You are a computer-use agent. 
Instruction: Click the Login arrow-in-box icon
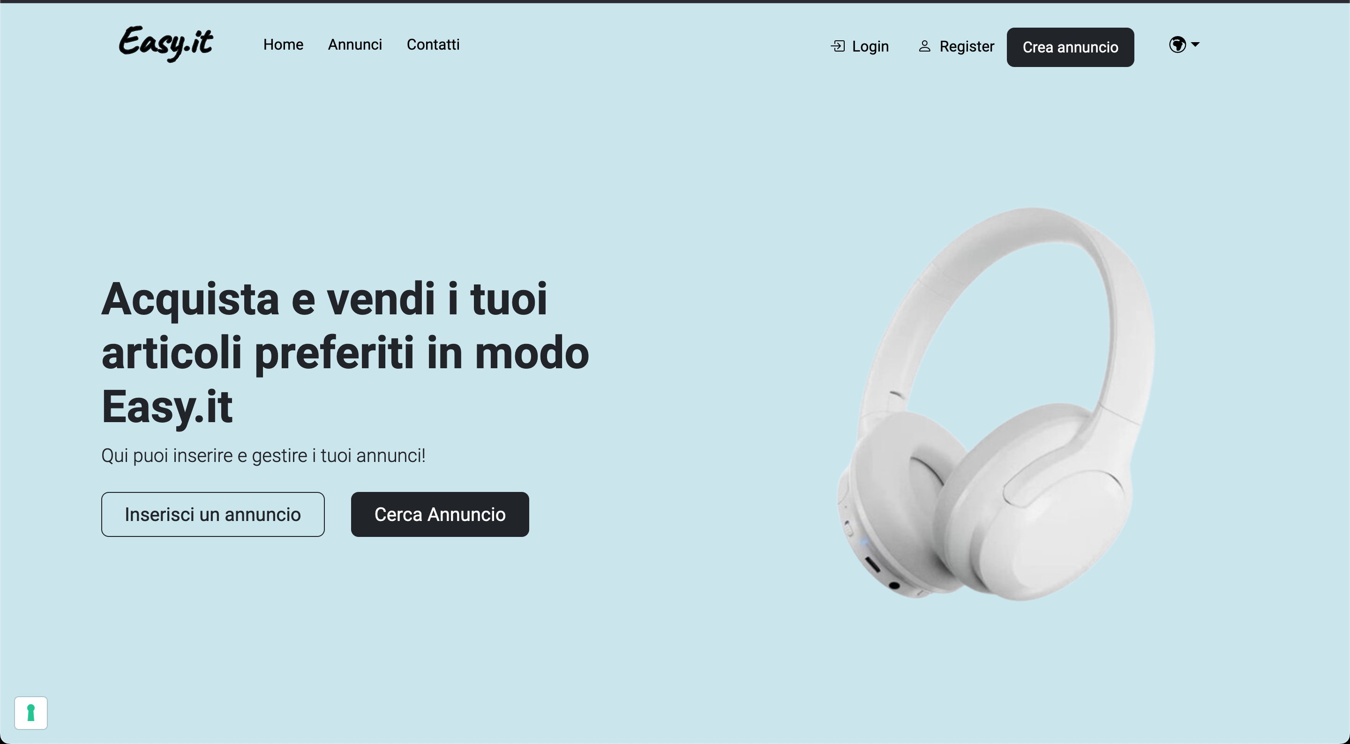click(x=838, y=46)
